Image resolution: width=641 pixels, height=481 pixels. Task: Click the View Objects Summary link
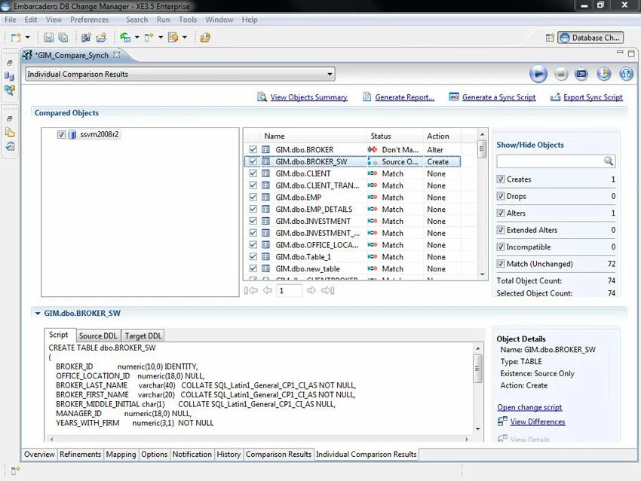308,97
